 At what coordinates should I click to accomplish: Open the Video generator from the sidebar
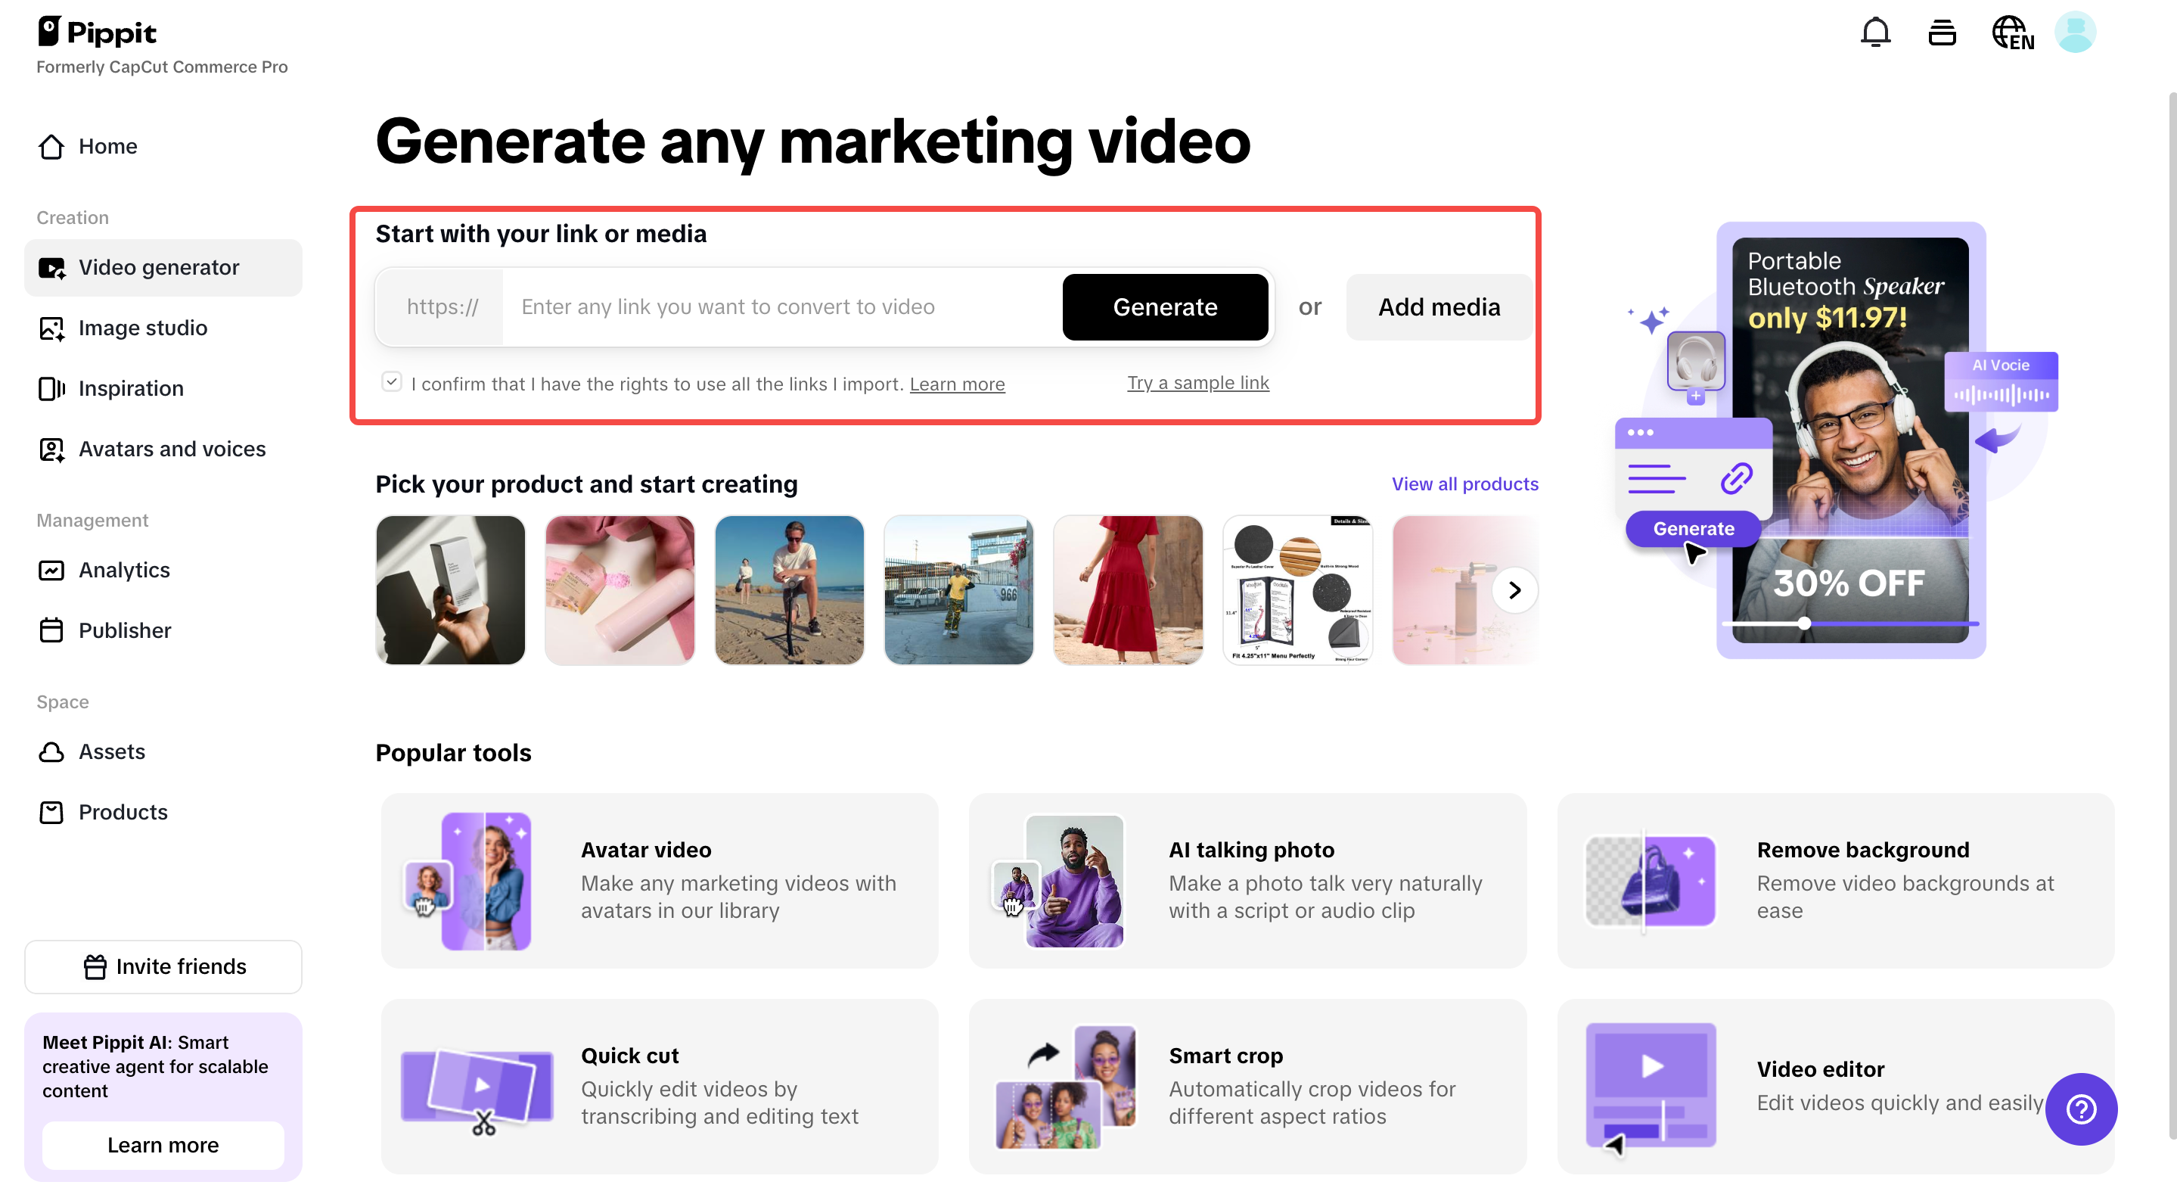[x=159, y=267]
